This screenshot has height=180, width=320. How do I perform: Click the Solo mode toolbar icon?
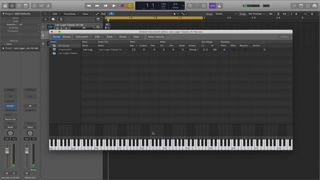(203, 5)
